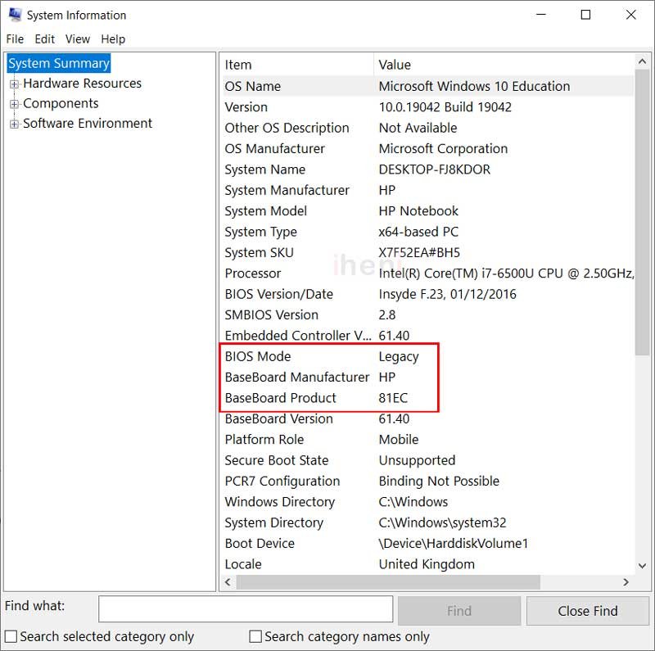Select the Hardware Resources tree label
The width and height of the screenshot is (655, 651).
click(83, 84)
